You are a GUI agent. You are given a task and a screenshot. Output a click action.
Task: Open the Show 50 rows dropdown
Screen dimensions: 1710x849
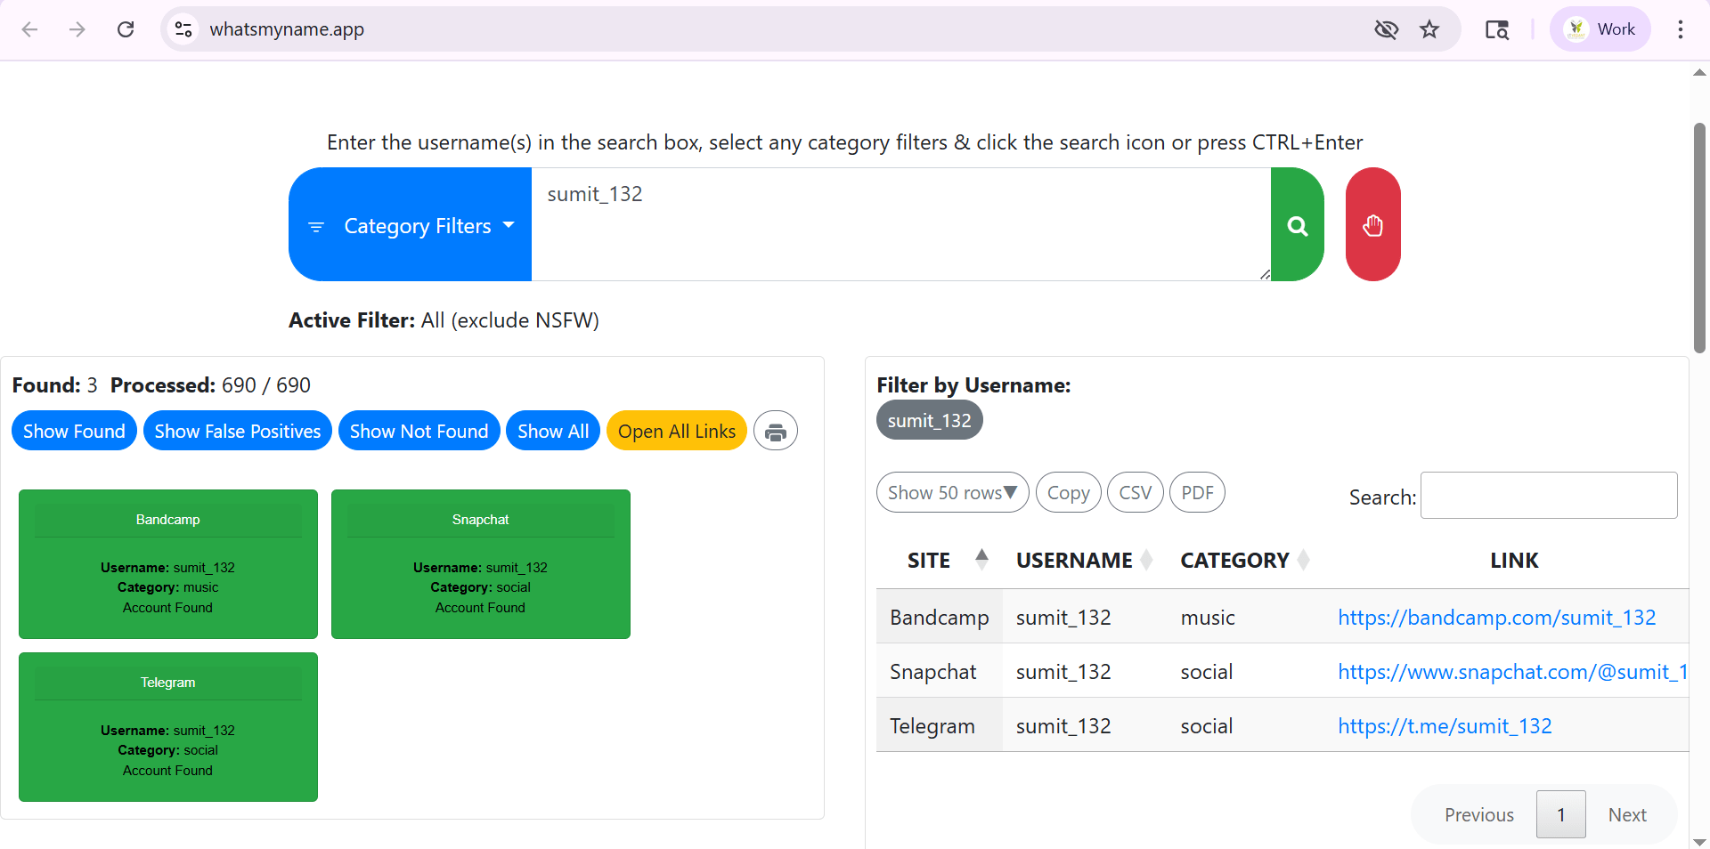pos(952,492)
